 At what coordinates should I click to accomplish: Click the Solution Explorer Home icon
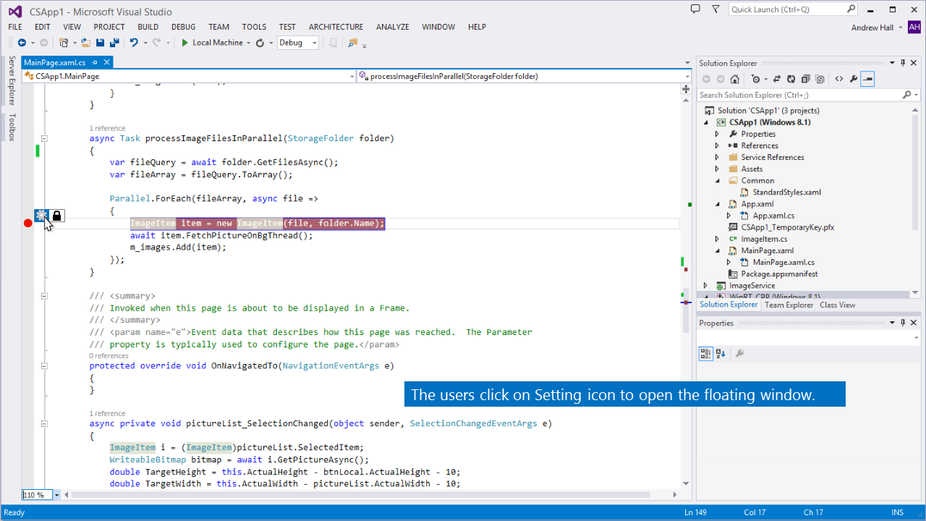point(735,79)
